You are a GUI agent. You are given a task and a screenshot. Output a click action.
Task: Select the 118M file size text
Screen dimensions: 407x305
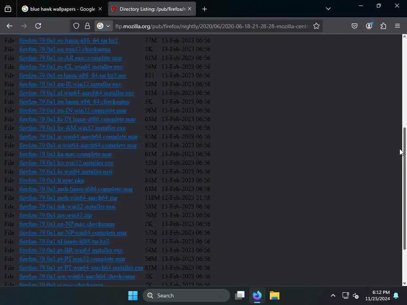(152, 198)
